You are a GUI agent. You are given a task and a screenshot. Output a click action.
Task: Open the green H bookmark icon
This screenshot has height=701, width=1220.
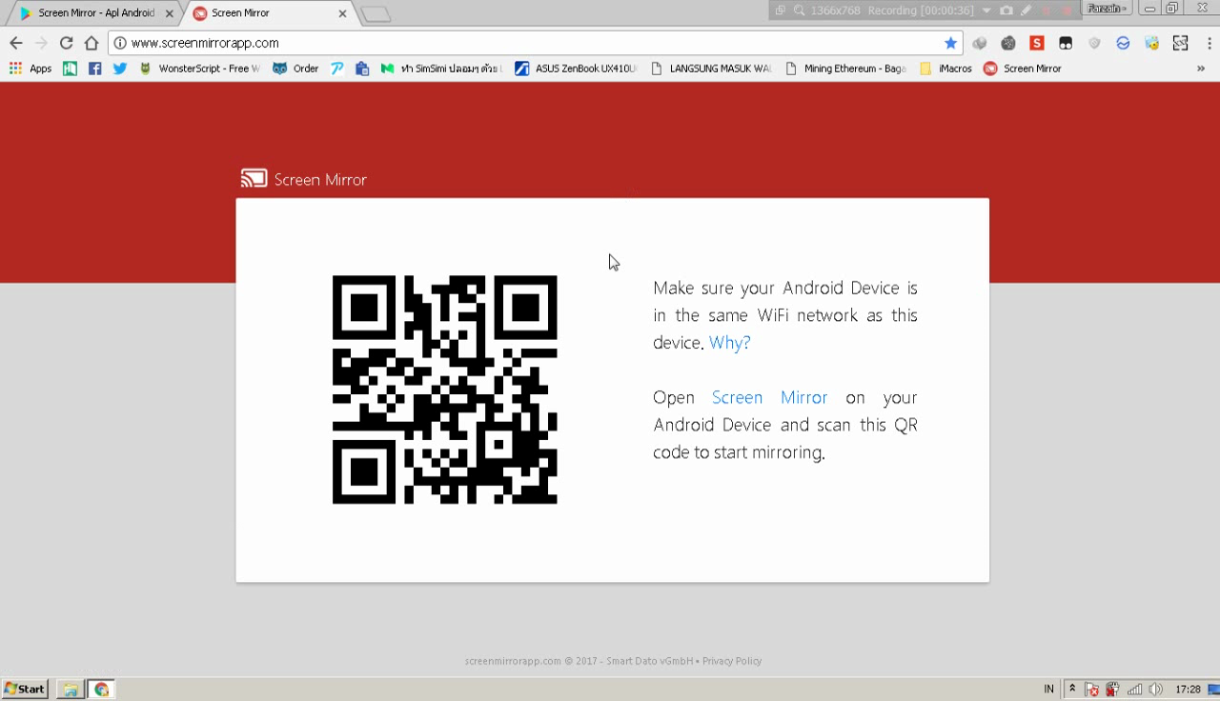click(x=70, y=69)
